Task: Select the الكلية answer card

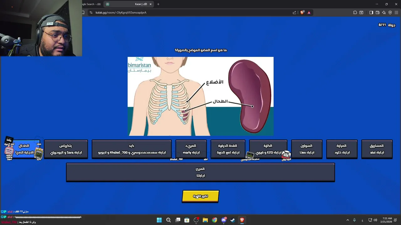Action: tap(268, 149)
